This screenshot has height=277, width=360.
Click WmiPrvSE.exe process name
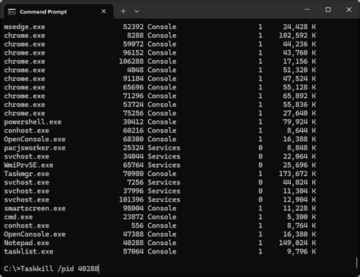pos(29,165)
